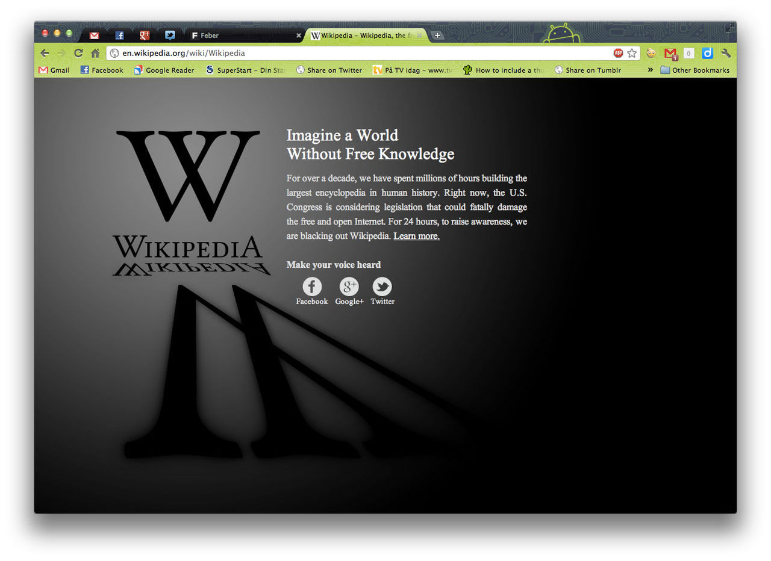
Task: Click the Twitter share icon below the headline
Action: coord(382,287)
